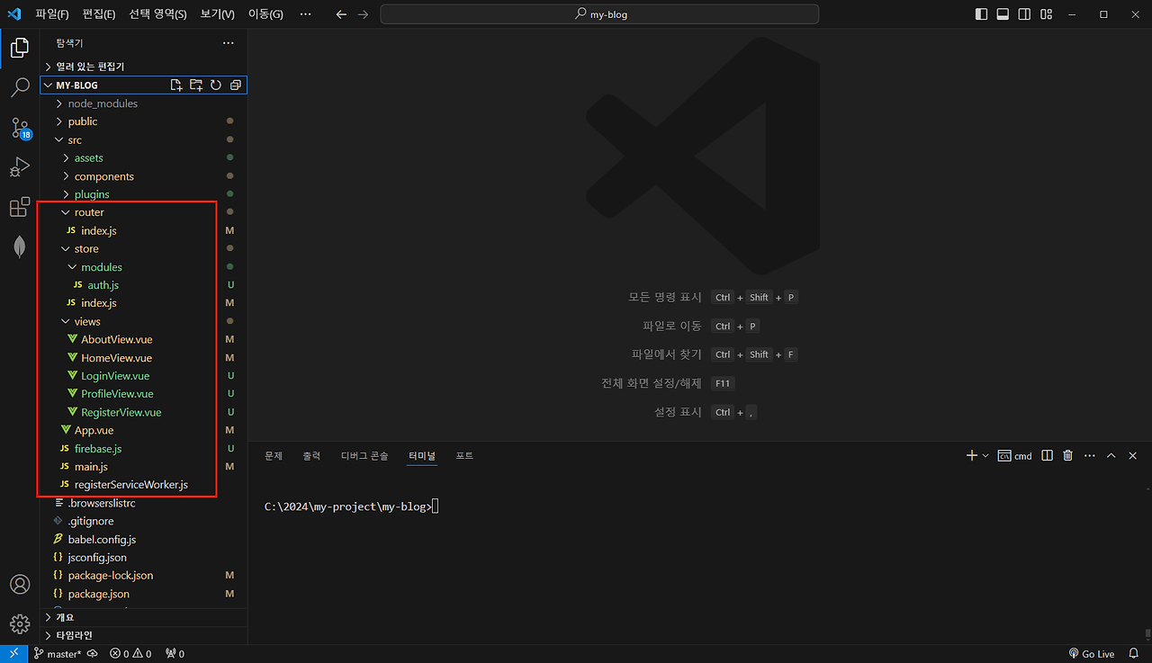Maximize the panel with the up chevron
Image resolution: width=1152 pixels, height=663 pixels.
tap(1111, 456)
